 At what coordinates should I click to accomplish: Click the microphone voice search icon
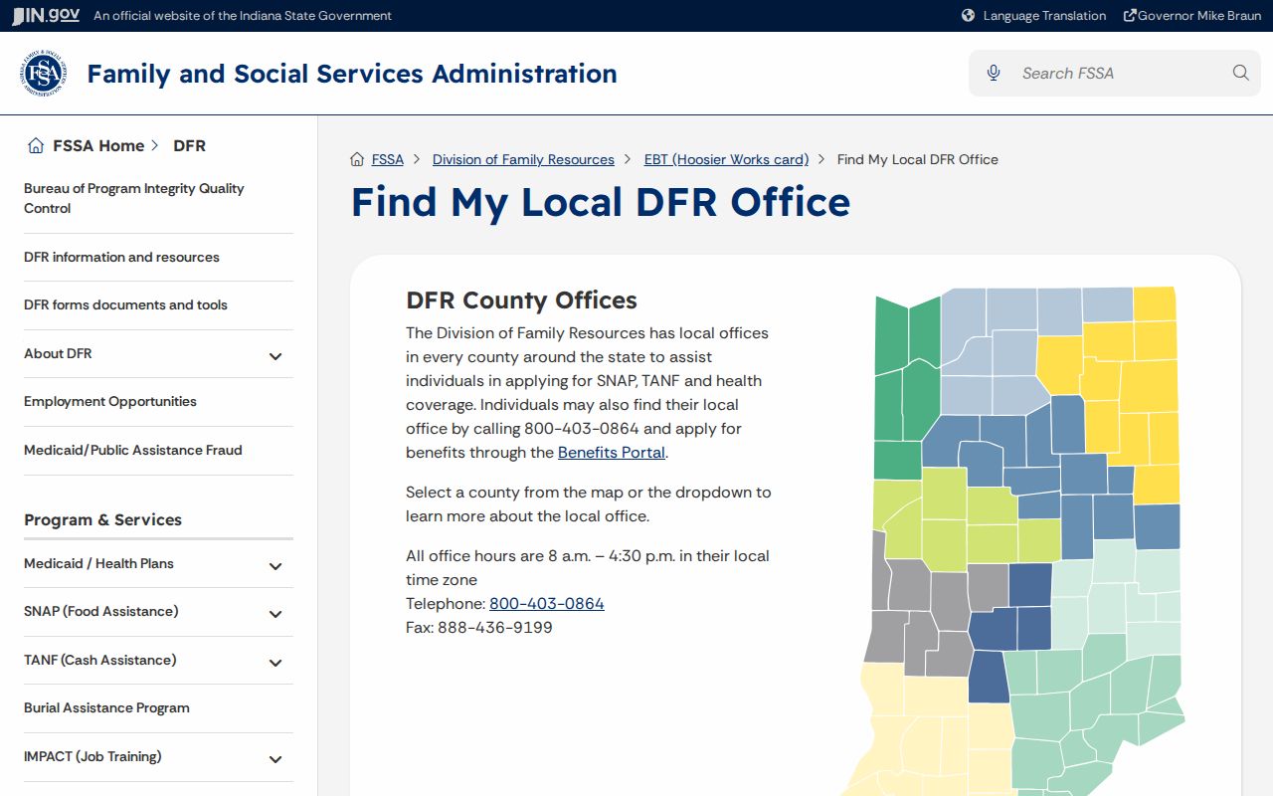pos(994,73)
